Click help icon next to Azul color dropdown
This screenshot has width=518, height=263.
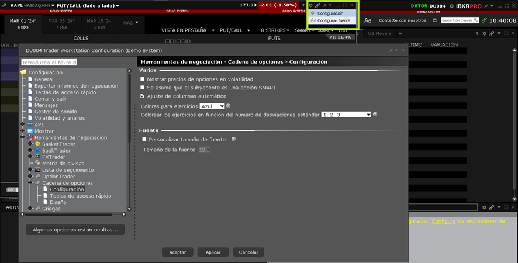(x=229, y=106)
